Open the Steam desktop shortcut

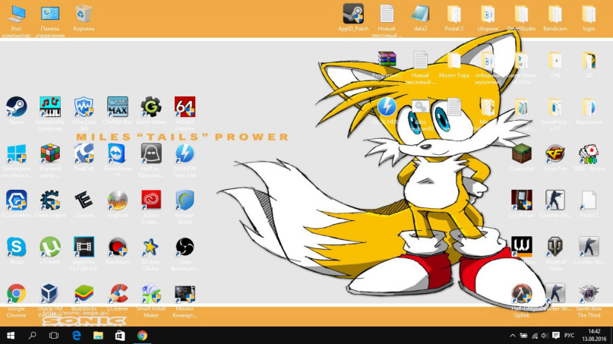(16, 106)
